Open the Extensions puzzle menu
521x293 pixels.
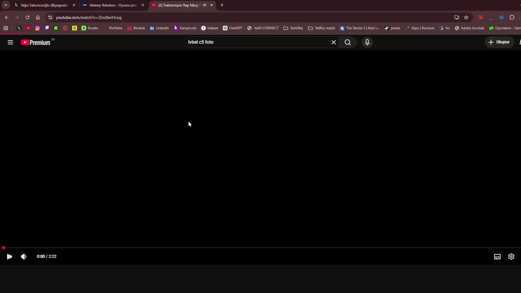[x=512, y=17]
